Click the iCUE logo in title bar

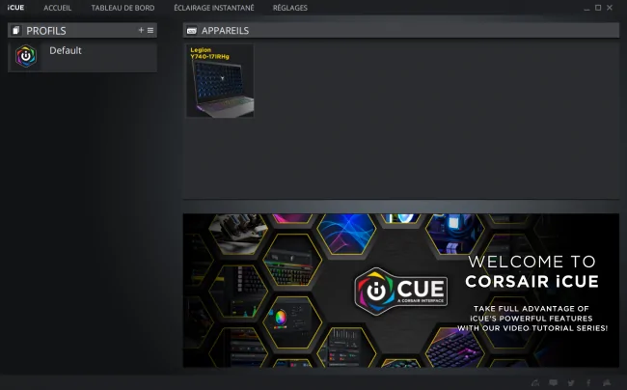(x=15, y=8)
